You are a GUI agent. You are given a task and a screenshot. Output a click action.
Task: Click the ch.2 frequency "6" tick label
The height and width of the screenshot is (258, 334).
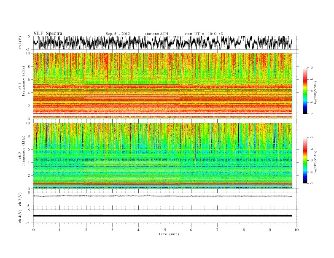point(30,149)
